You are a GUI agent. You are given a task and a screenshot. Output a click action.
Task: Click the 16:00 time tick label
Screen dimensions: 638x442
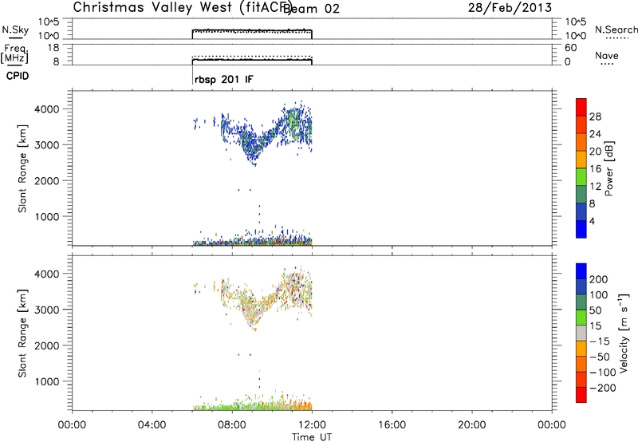click(392, 425)
